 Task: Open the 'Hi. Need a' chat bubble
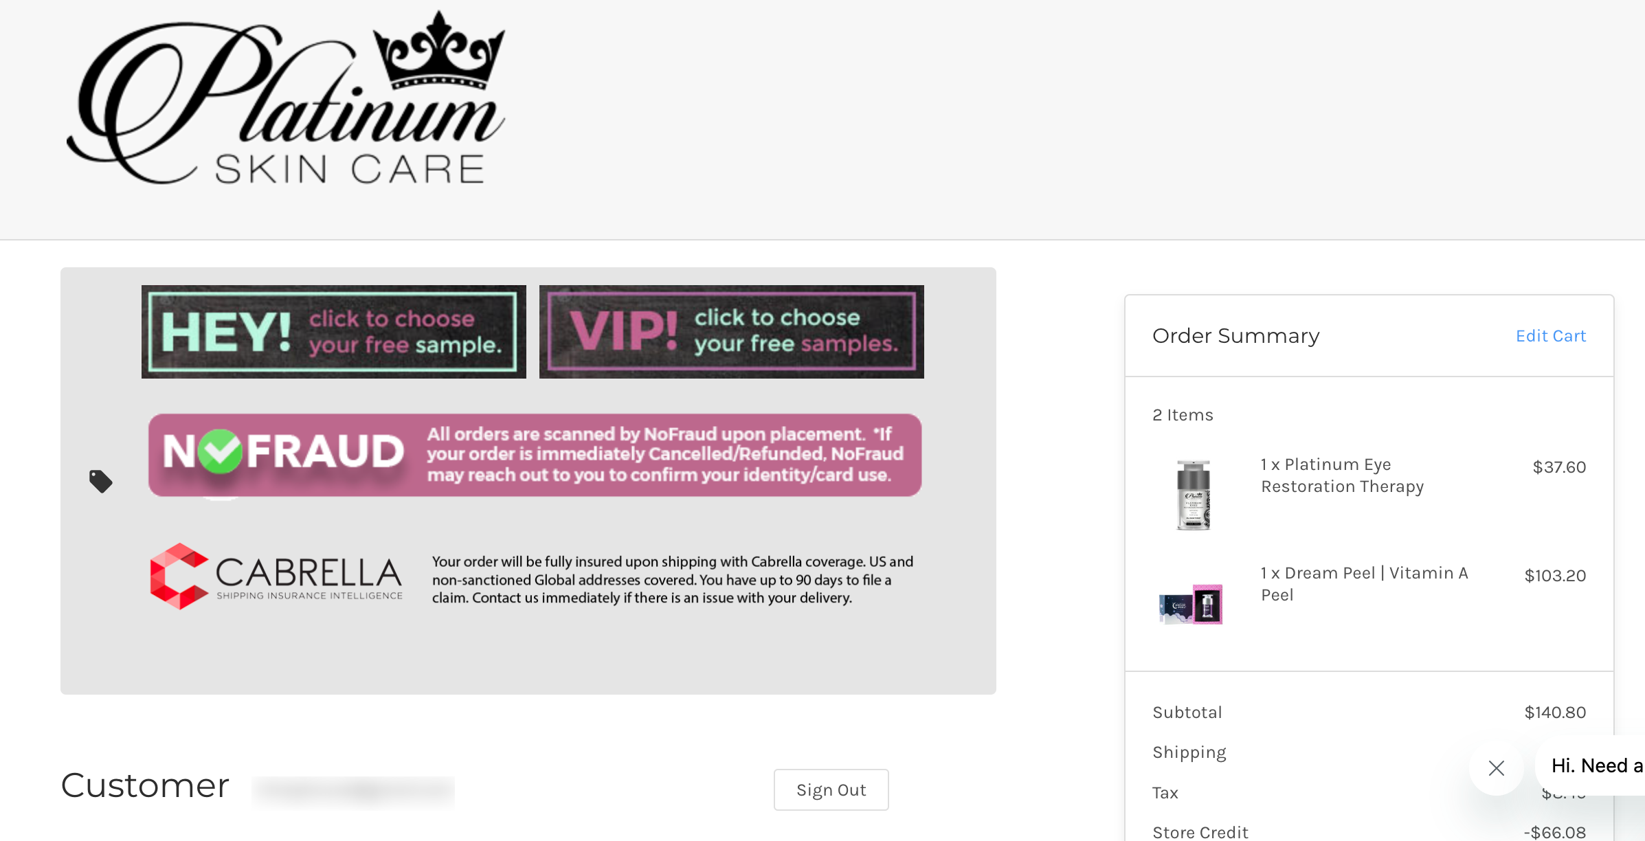click(x=1591, y=765)
